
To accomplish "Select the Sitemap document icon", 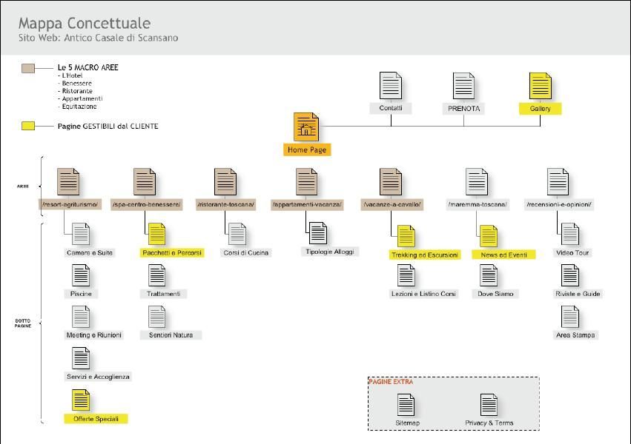I will click(x=406, y=404).
